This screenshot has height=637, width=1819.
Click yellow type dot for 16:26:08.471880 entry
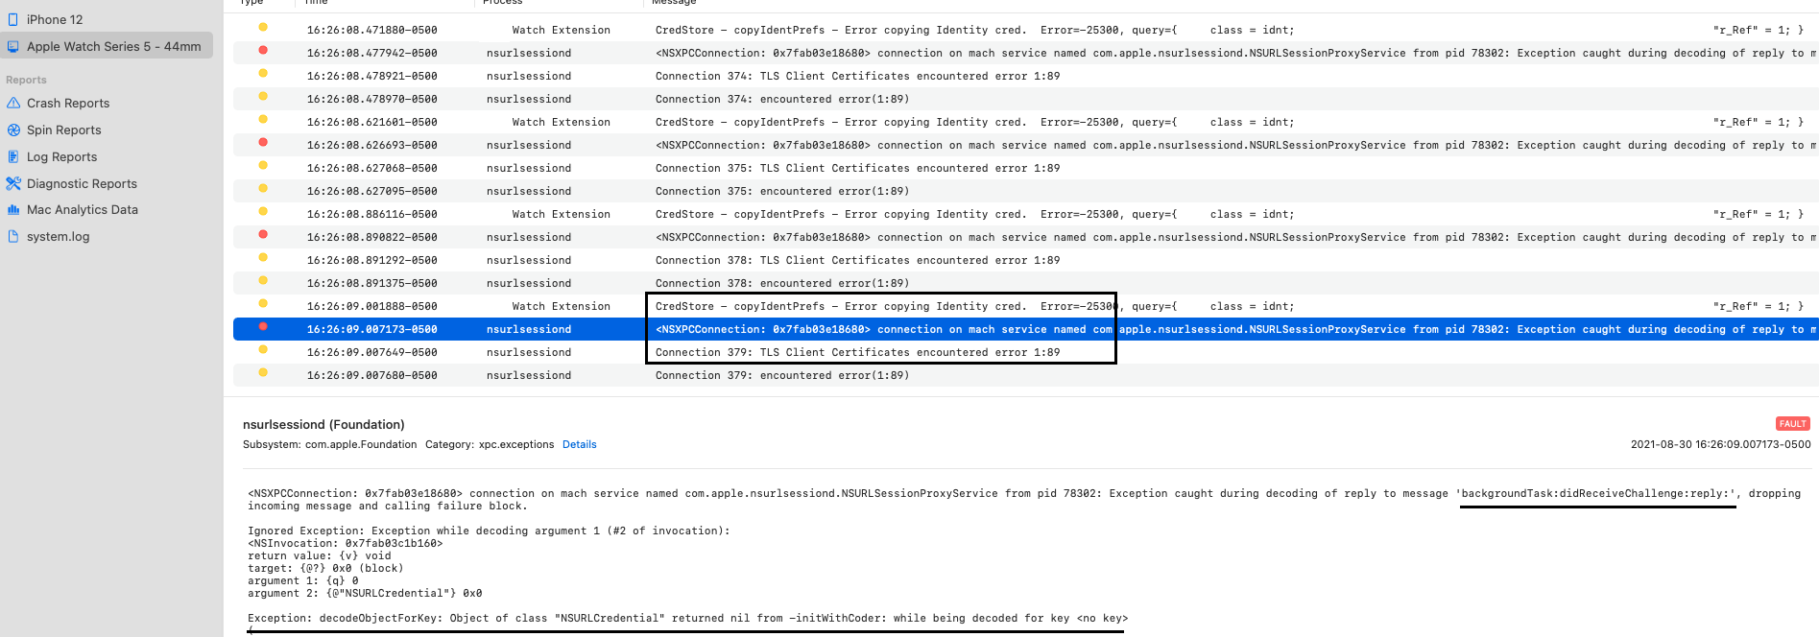pyautogui.click(x=263, y=28)
